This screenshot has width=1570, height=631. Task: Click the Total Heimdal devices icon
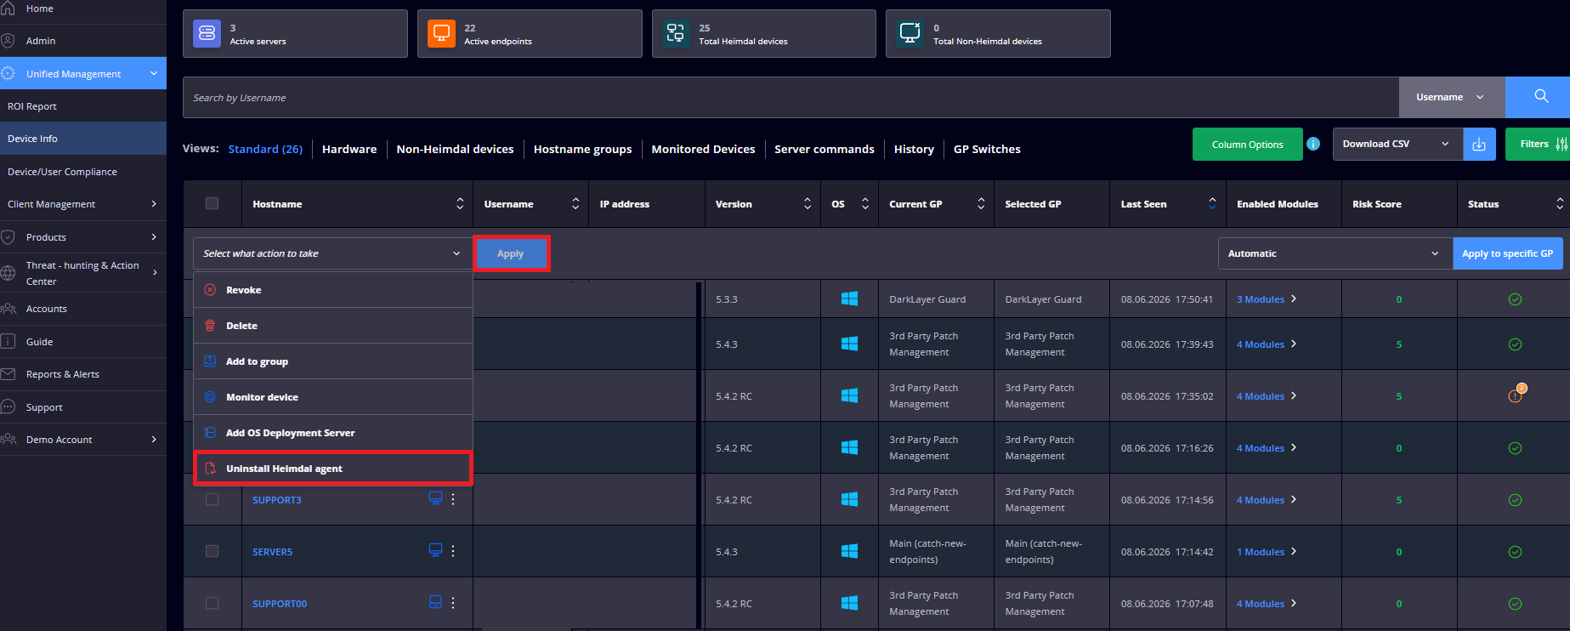point(676,34)
